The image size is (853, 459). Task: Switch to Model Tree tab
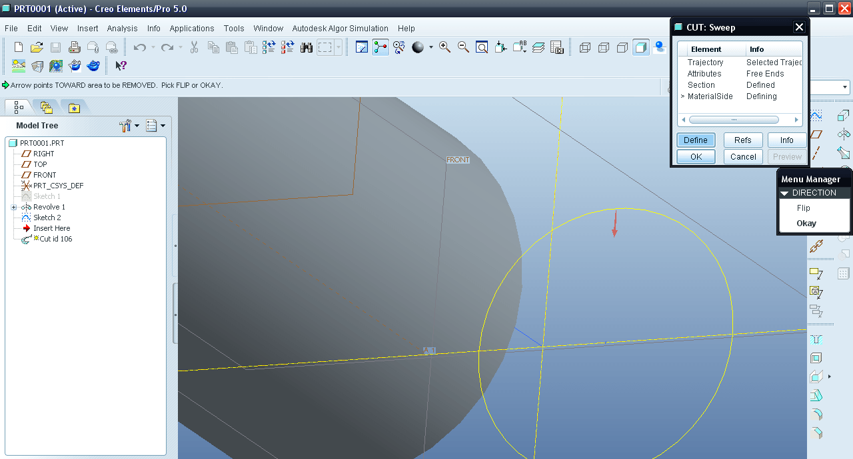point(19,107)
